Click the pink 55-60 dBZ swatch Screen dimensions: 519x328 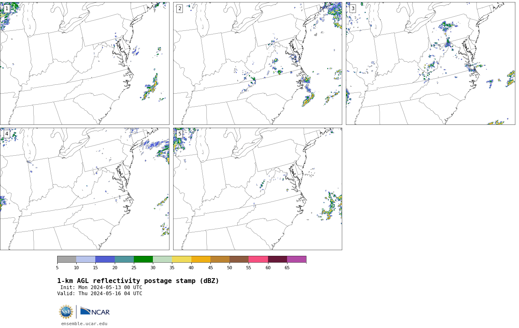(x=258, y=259)
